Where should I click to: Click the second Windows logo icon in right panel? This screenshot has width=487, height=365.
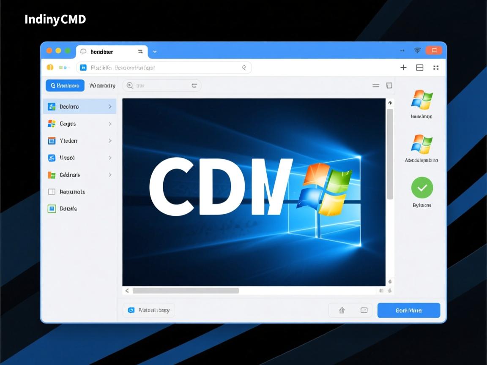point(421,144)
